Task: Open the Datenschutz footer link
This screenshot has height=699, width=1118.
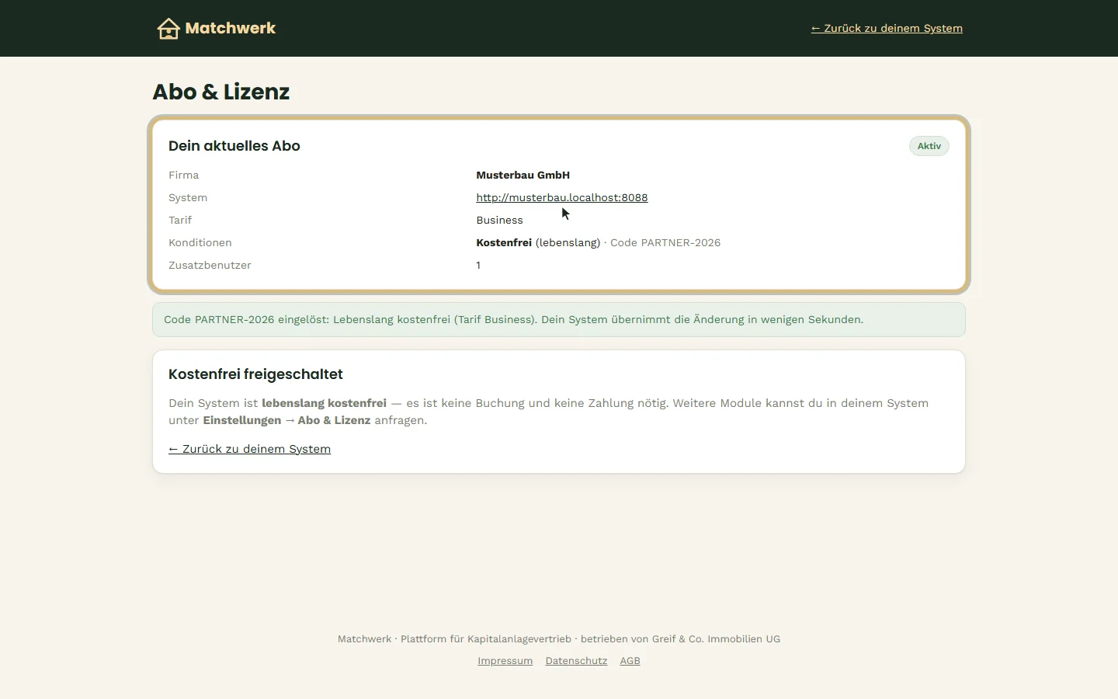Action: click(576, 661)
